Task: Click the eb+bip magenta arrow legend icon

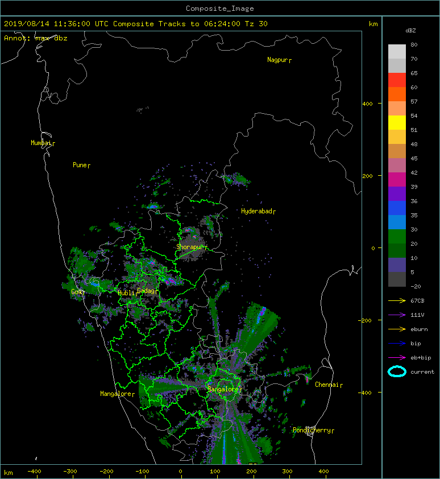Action: click(397, 357)
